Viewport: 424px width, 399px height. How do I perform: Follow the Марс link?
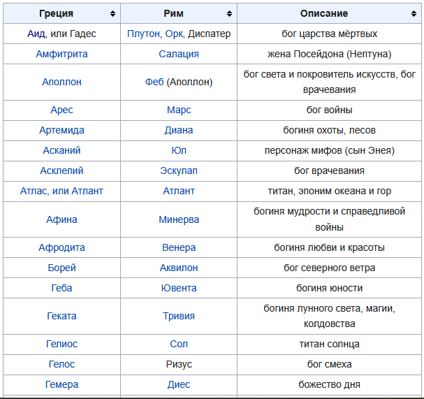point(179,110)
